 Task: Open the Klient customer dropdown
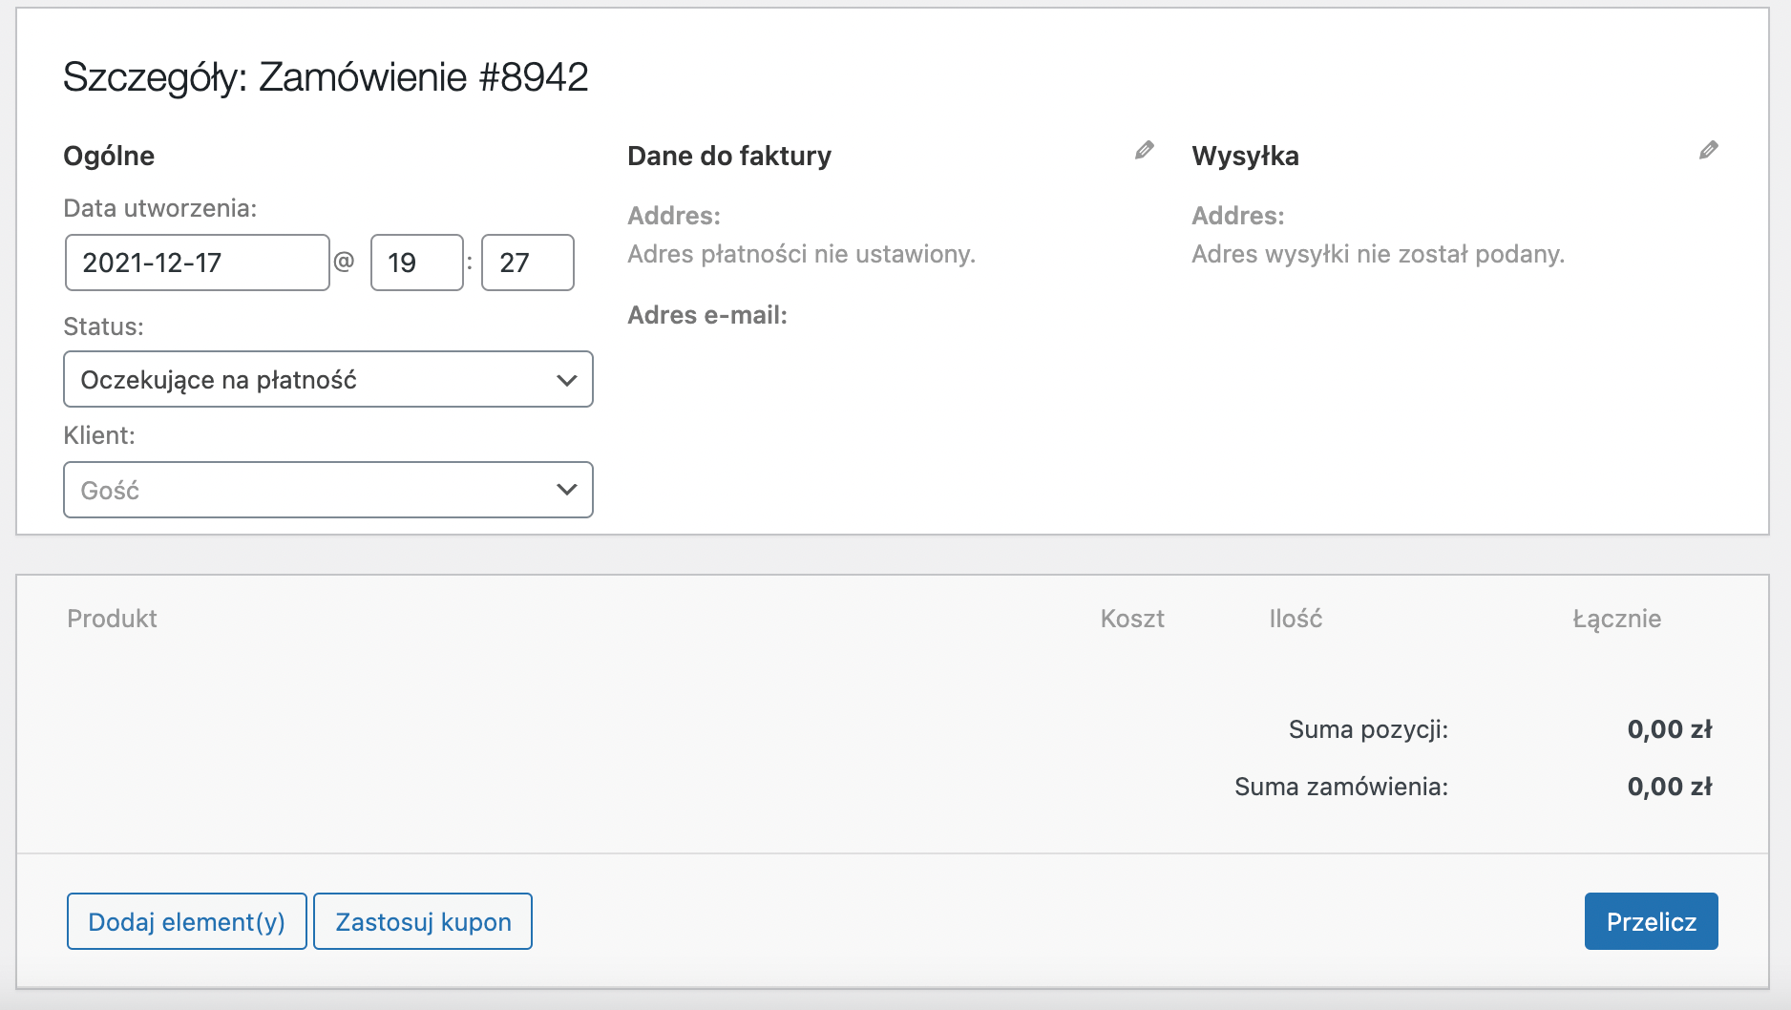tap(328, 490)
